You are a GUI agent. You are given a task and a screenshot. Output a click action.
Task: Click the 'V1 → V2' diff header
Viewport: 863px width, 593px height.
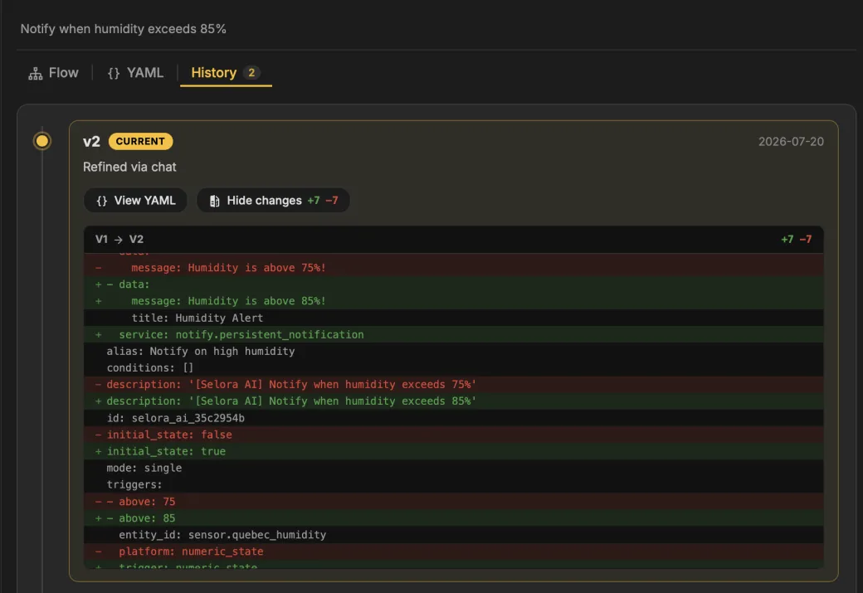pyautogui.click(x=119, y=240)
